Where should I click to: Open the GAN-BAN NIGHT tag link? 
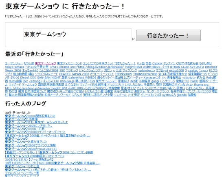[x=49, y=78]
